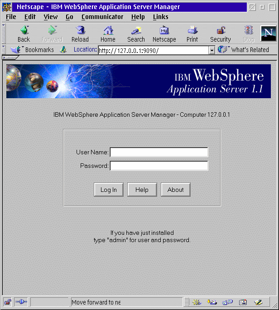Click the status bar progress area
The height and width of the screenshot is (310, 279).
click(49, 302)
